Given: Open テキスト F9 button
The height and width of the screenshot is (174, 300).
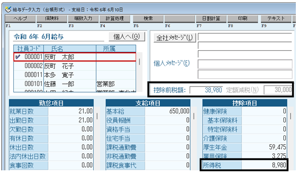Looking at the screenshot, I should pyautogui.click(x=276, y=19).
